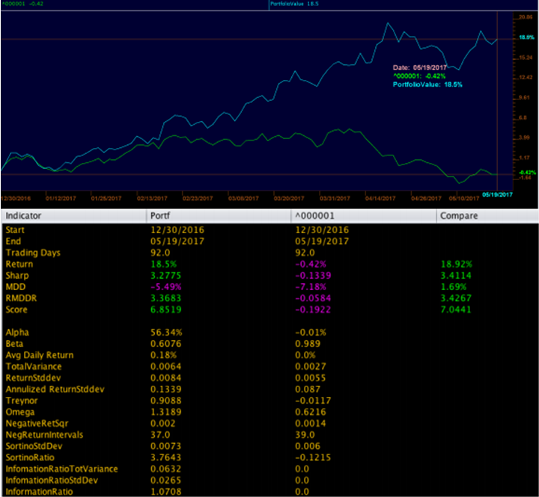The height and width of the screenshot is (497, 539).
Task: Click the Portf Return value 18.5%
Action: pos(164,265)
